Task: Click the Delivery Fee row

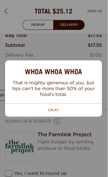Action: tap(53, 55)
